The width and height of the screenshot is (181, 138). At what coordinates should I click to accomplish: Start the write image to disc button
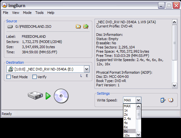coord(48,96)
